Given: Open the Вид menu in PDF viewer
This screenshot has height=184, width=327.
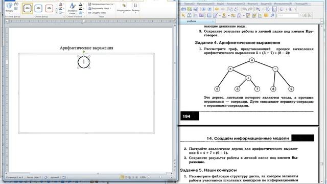Looking at the screenshot, I should pyautogui.click(x=220, y=4).
